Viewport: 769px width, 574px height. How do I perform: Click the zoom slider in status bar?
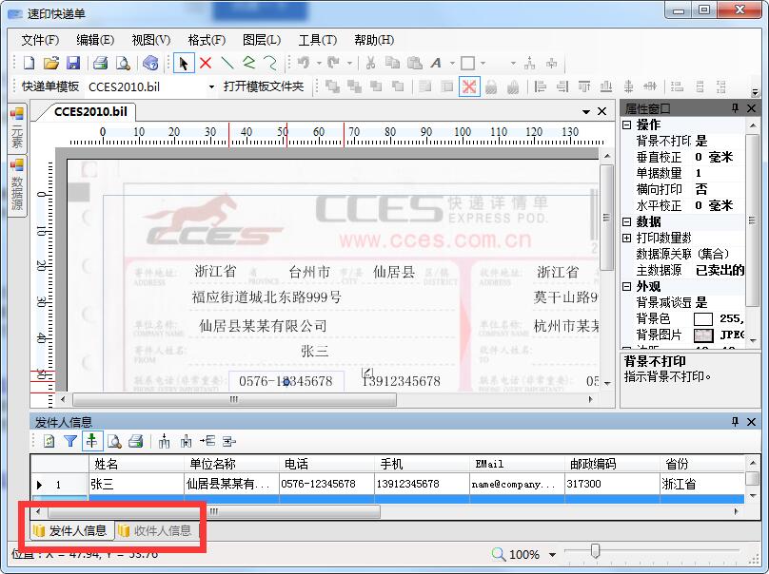point(596,551)
